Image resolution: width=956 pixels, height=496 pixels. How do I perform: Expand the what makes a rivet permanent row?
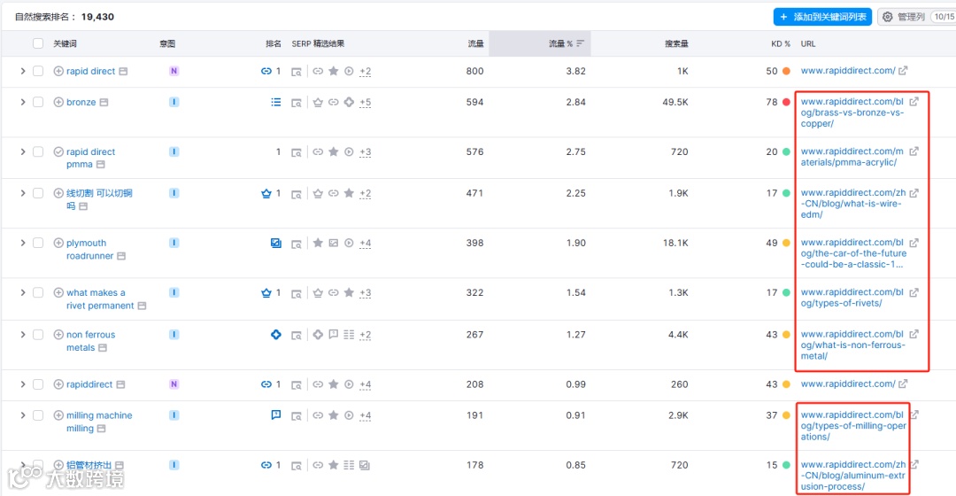22,293
